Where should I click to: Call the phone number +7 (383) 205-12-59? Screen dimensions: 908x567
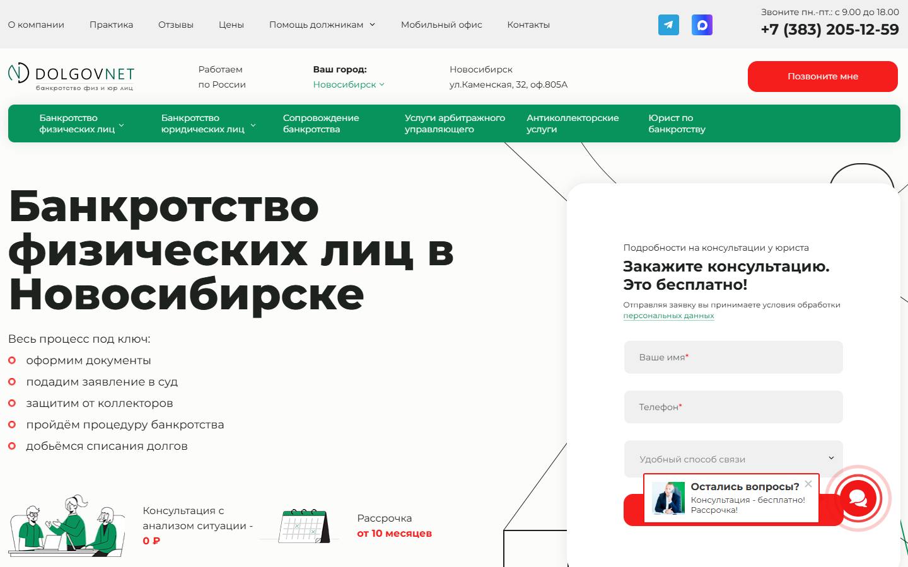pyautogui.click(x=830, y=30)
